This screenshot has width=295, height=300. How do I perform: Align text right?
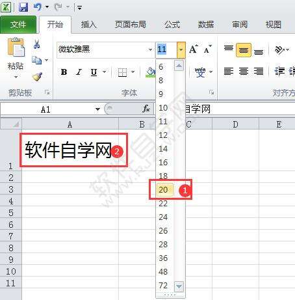[x=259, y=72]
